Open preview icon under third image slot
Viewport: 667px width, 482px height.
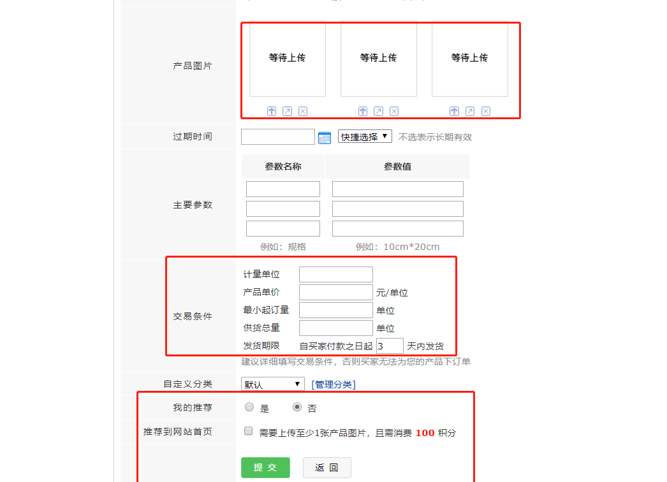470,111
